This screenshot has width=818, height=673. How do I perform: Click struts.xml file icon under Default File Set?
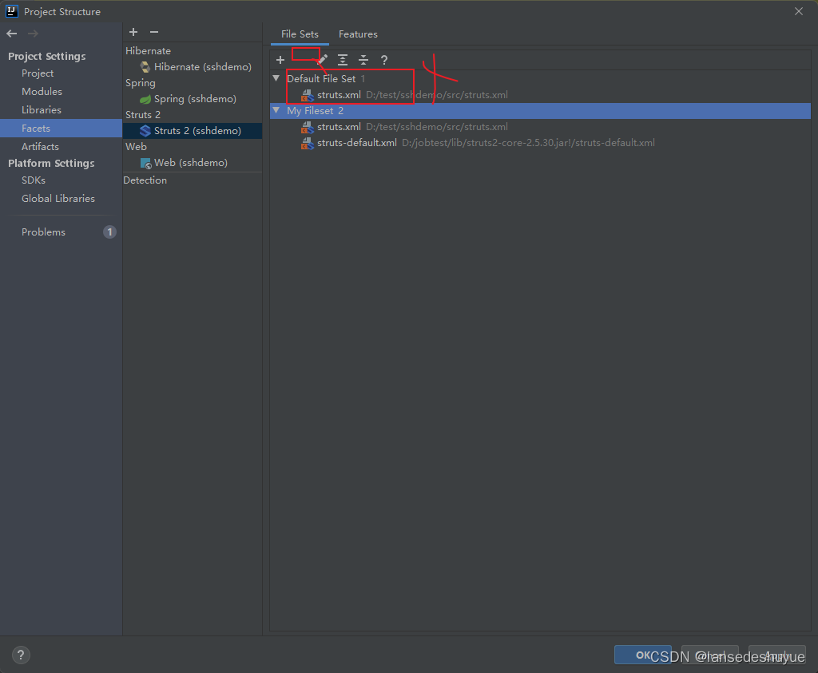point(308,95)
